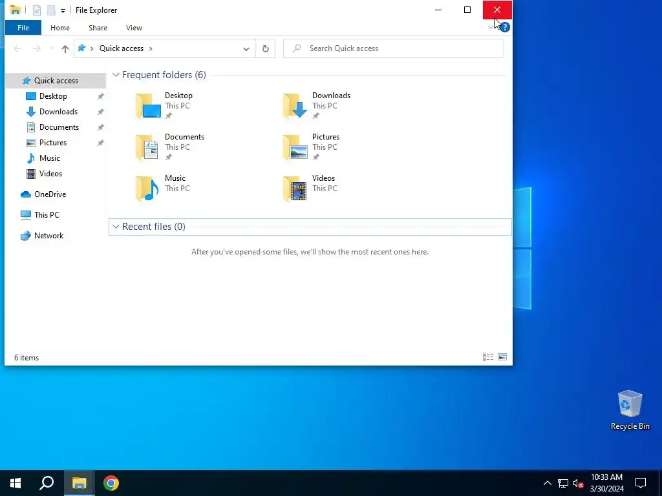Refresh the Quick access view
The height and width of the screenshot is (496, 662).
point(266,48)
